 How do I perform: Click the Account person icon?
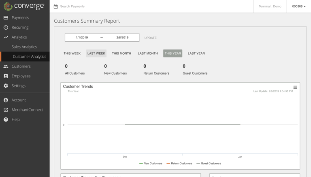tap(6, 100)
